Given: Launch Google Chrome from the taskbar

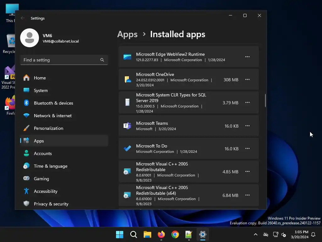Looking at the screenshot, I should 175,234.
